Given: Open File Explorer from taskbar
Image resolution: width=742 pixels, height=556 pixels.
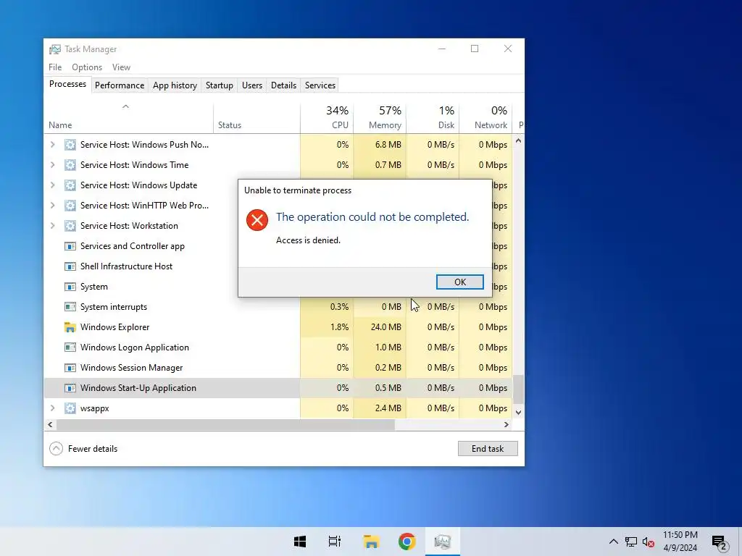Looking at the screenshot, I should click(x=371, y=542).
